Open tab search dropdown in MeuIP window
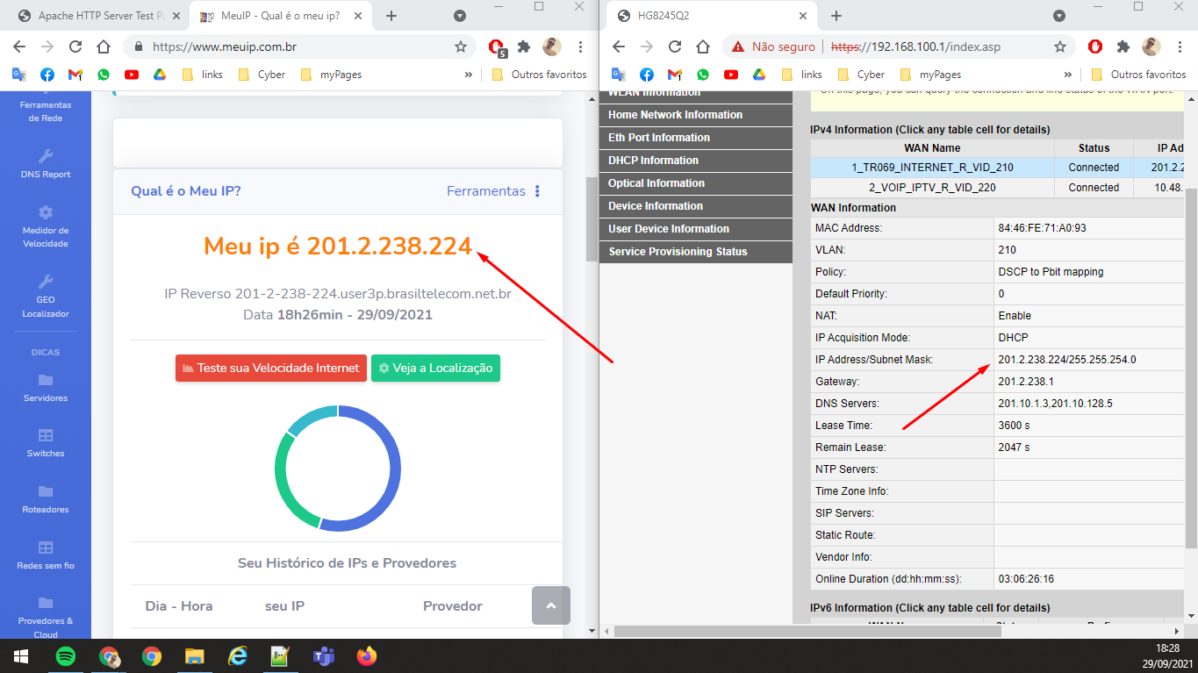 click(459, 16)
